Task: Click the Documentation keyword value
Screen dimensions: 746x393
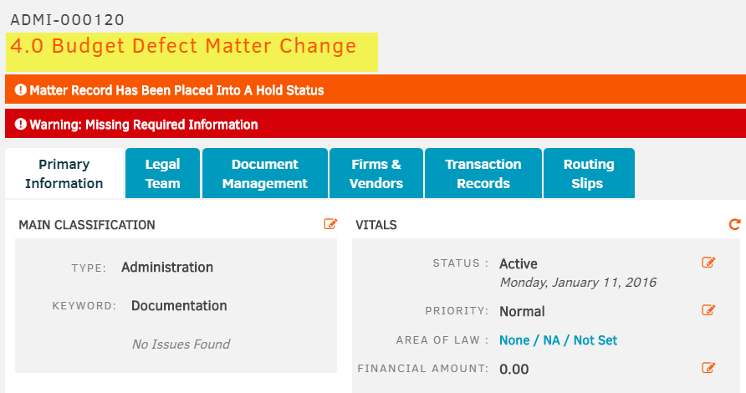Action: click(x=179, y=305)
